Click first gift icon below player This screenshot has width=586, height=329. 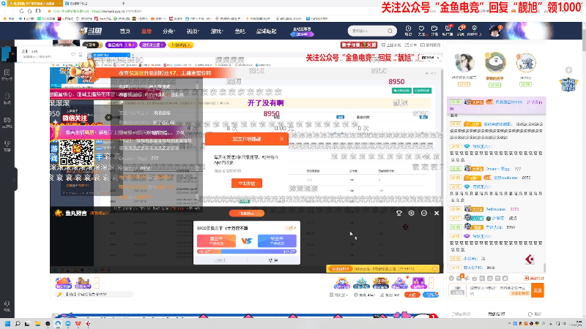click(x=63, y=284)
